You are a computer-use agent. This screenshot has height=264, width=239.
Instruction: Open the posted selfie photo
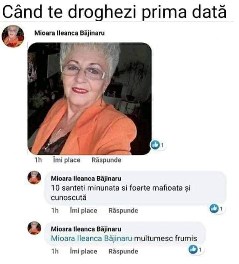(x=90, y=99)
